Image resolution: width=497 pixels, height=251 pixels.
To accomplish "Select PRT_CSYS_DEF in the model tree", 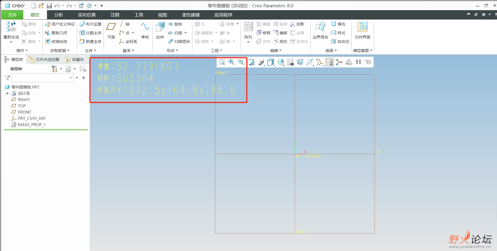I will (x=28, y=118).
